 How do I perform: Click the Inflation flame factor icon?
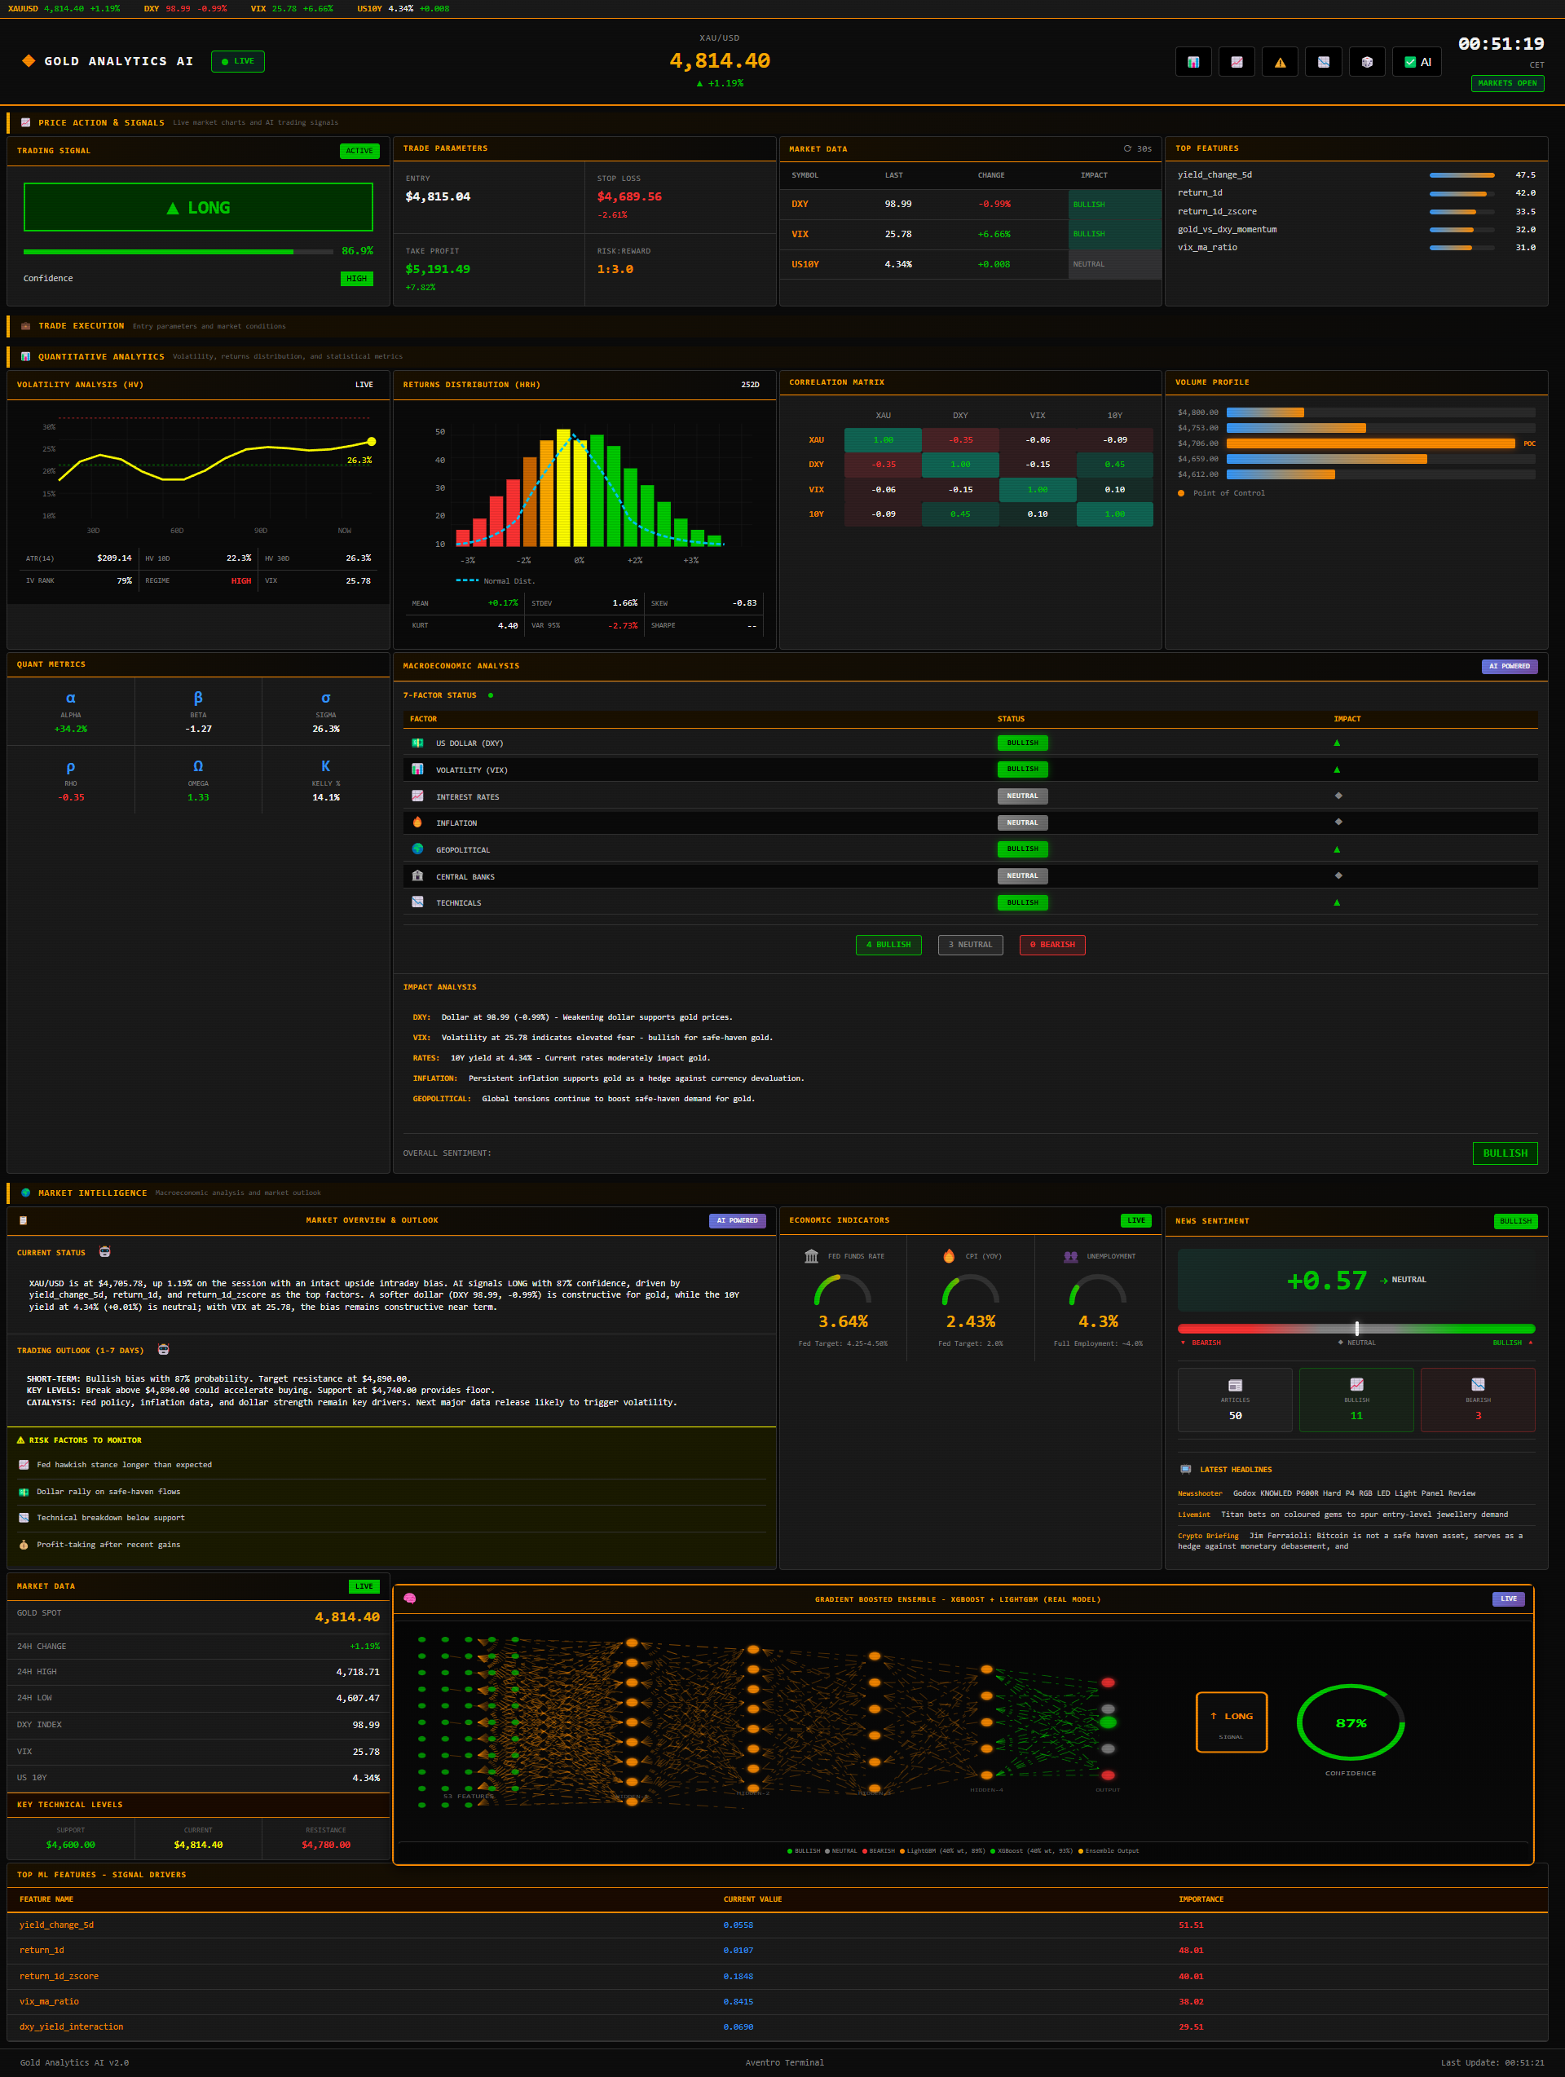(x=418, y=822)
